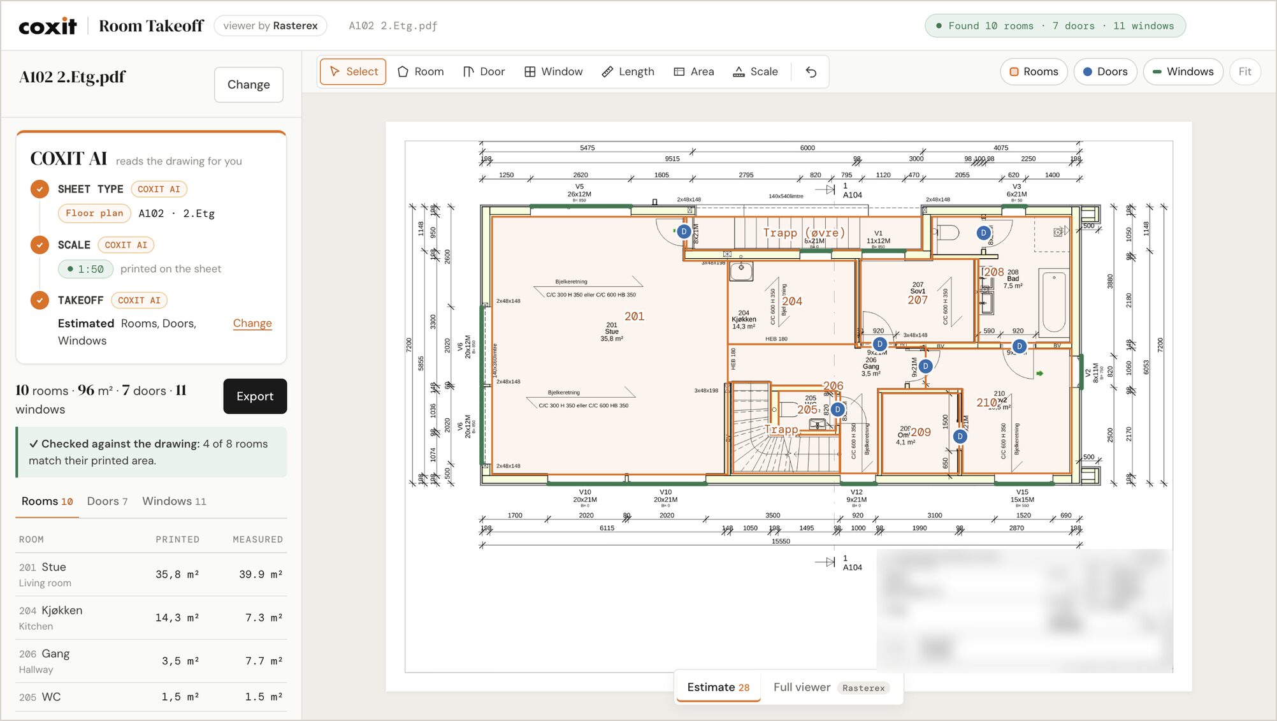Select the Window tool
The image size is (1277, 721).
[x=553, y=71]
